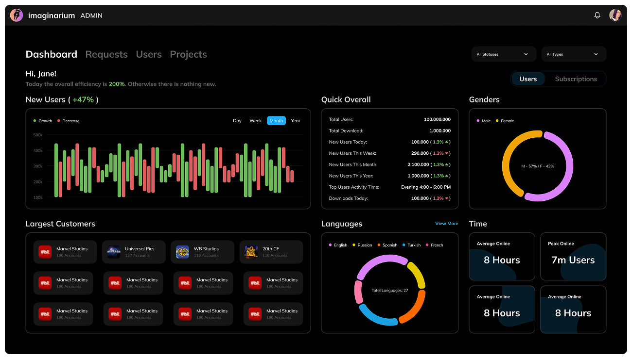Open the user profile avatar
The width and height of the screenshot is (632, 359).
point(615,15)
